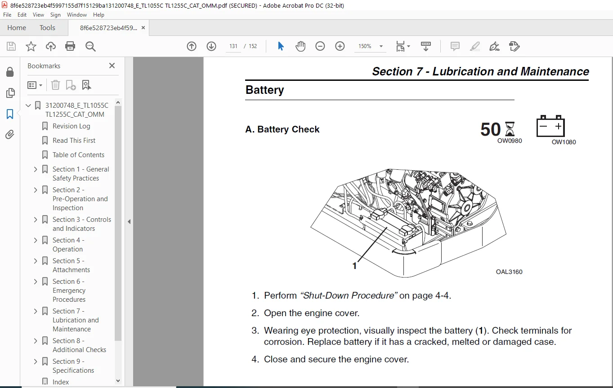Open bookmarks options menu dropdown

click(35, 85)
